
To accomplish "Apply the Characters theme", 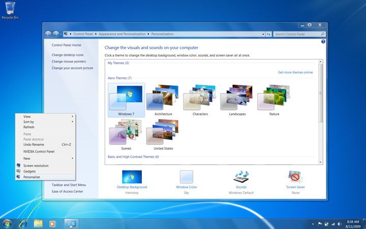I will point(200,100).
